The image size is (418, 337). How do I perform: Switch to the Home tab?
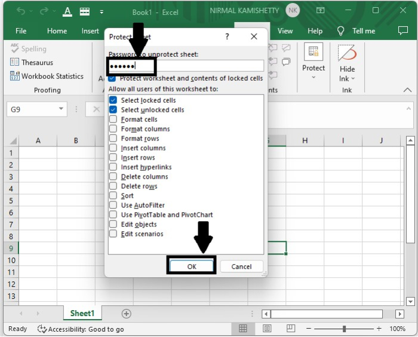[57, 31]
